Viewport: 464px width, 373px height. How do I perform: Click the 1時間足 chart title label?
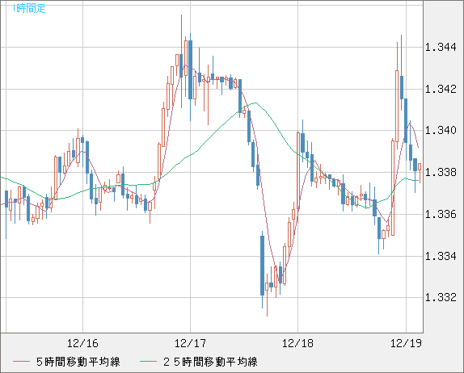click(29, 9)
